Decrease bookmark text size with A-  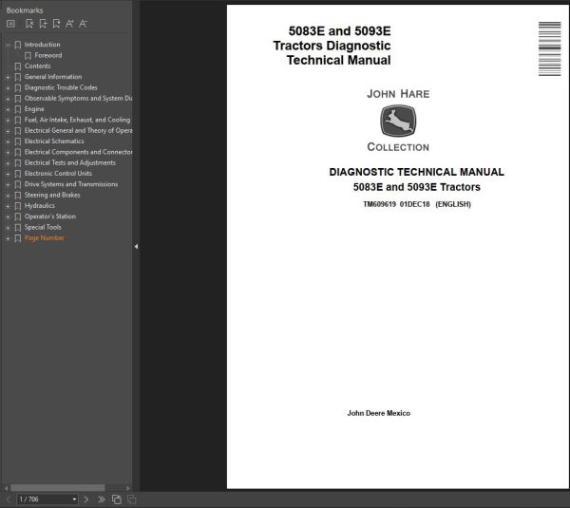pos(83,24)
